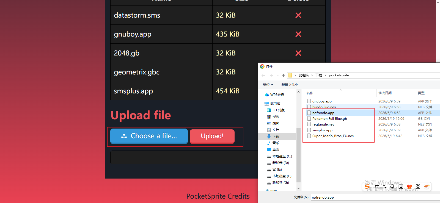Open 视频 in the navigation pane
The image size is (440, 203).
[273, 117]
